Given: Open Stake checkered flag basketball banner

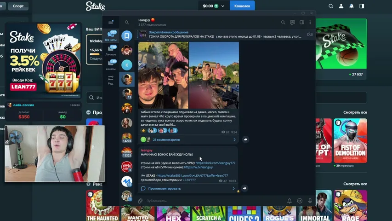Looking at the screenshot, I should click(341, 44).
